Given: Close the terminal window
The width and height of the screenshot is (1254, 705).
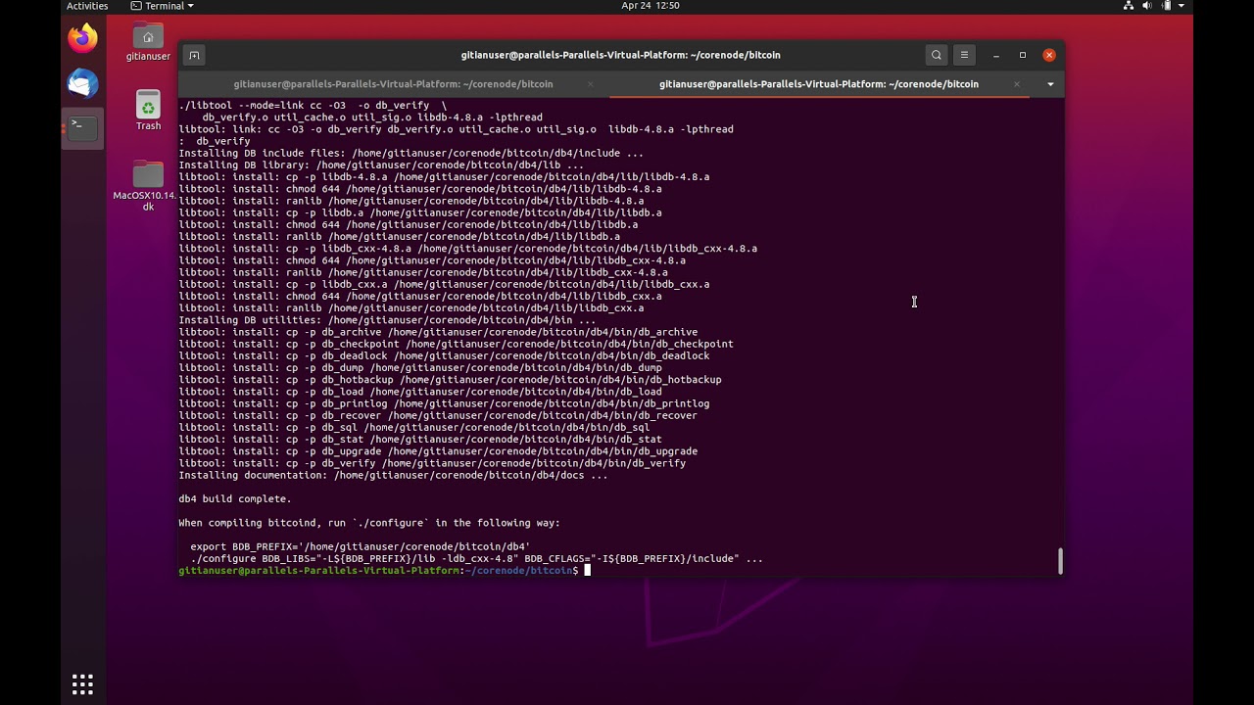Looking at the screenshot, I should tap(1049, 55).
